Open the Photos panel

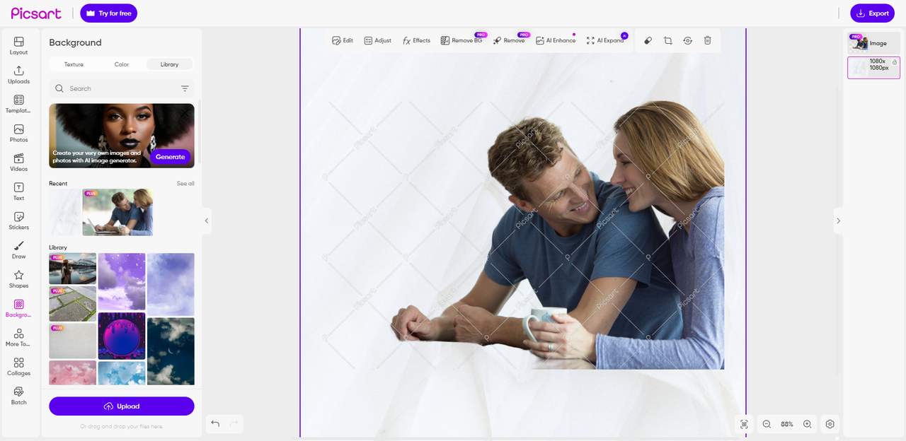coord(18,133)
